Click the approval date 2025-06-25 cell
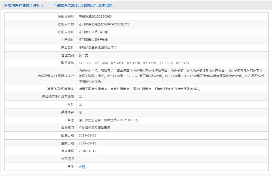This screenshot has height=177, width=272. pyautogui.click(x=88, y=135)
